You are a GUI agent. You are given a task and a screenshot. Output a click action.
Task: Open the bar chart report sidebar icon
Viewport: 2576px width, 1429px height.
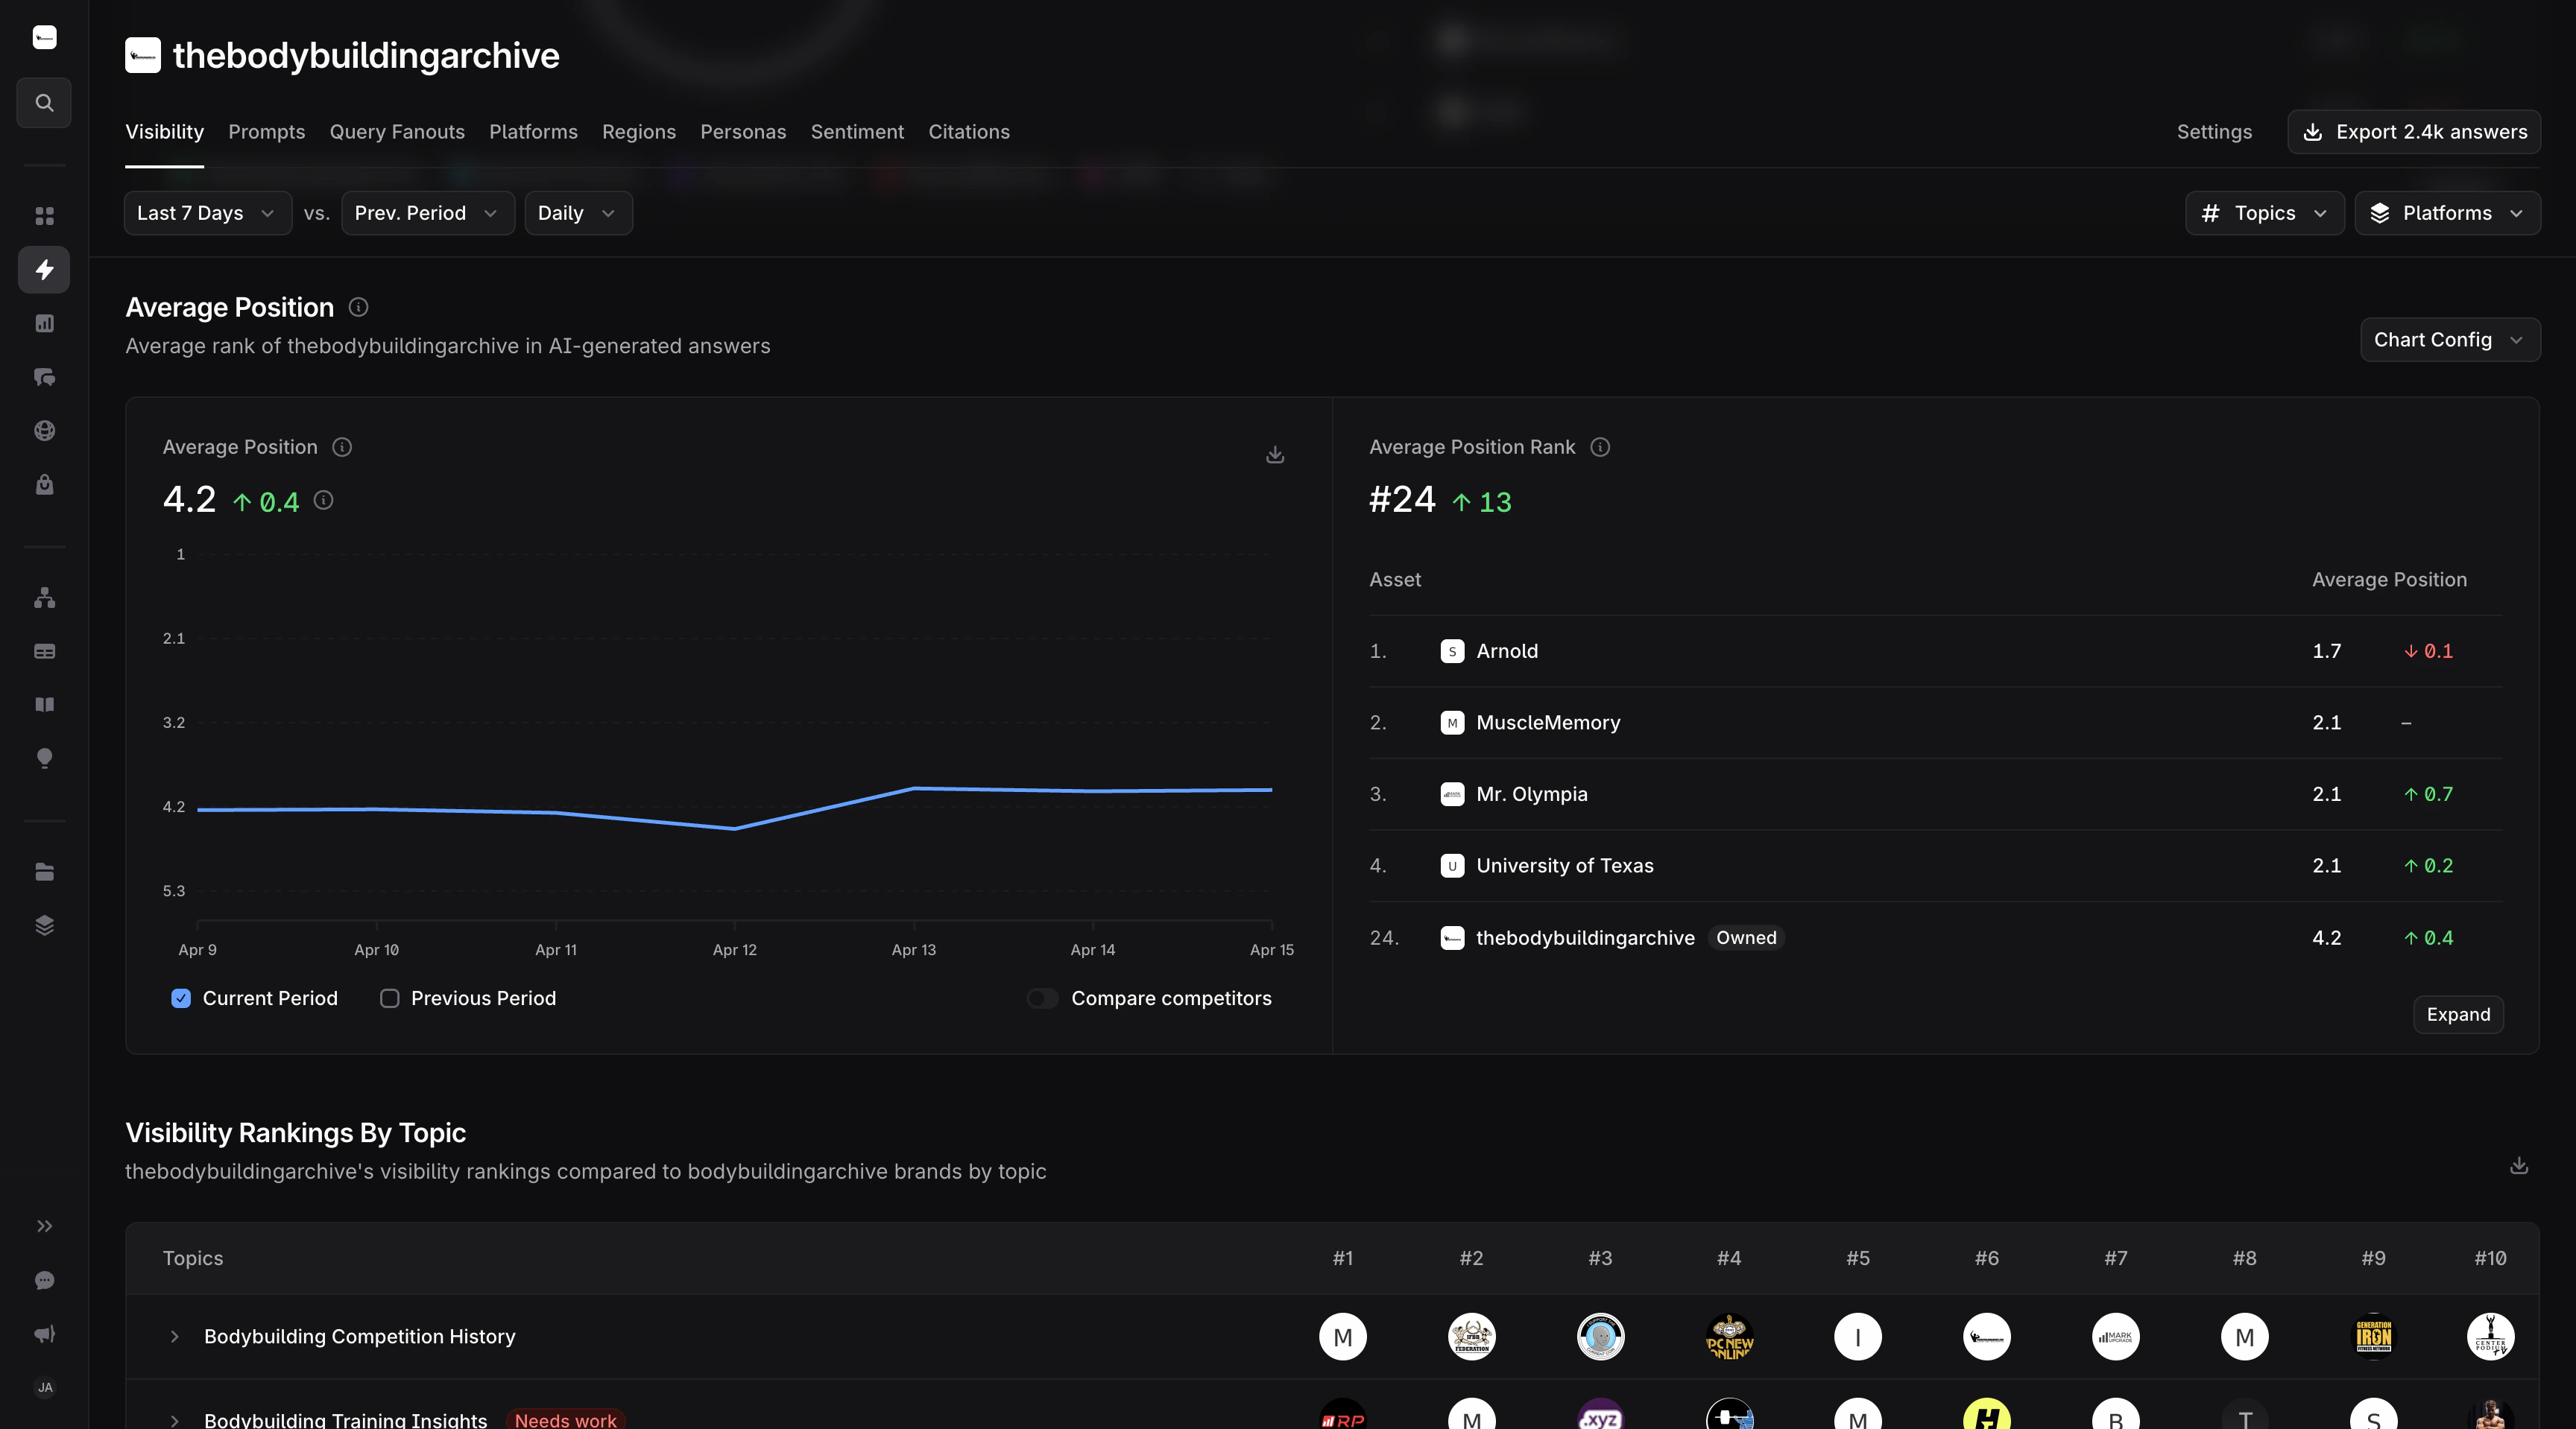pyautogui.click(x=44, y=323)
